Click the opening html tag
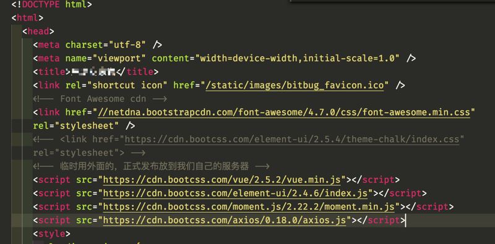The width and height of the screenshot is (495, 244). [x=27, y=18]
